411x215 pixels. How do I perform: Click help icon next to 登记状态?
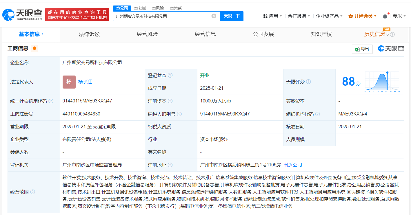click(170, 76)
